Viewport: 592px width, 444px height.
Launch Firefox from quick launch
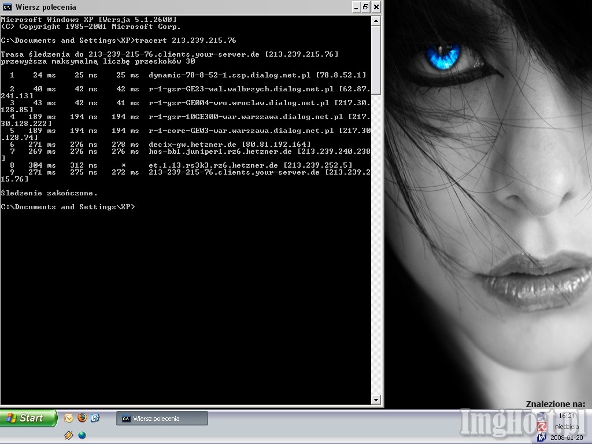pyautogui.click(x=82, y=417)
